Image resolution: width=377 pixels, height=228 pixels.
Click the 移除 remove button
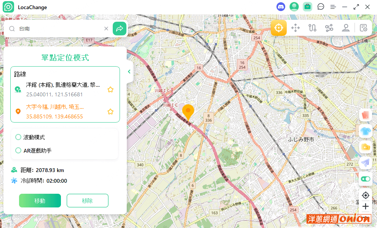pos(88,201)
